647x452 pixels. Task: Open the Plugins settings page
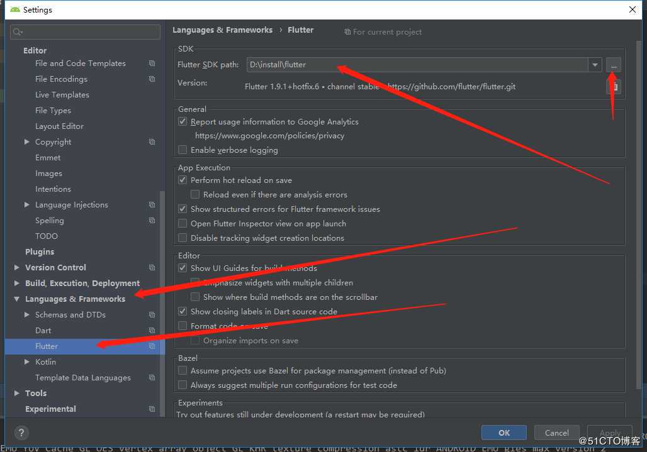tap(40, 251)
